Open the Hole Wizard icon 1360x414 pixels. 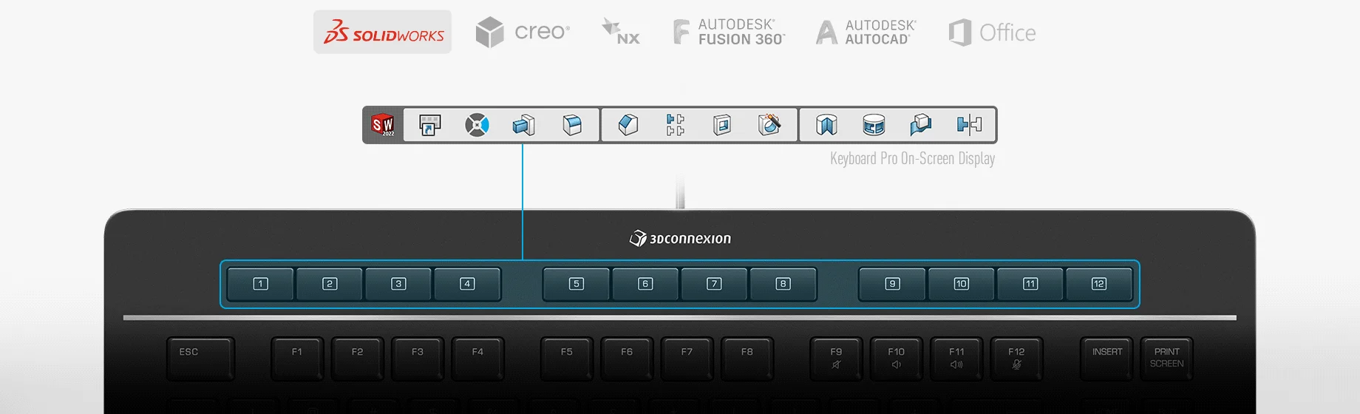click(769, 125)
